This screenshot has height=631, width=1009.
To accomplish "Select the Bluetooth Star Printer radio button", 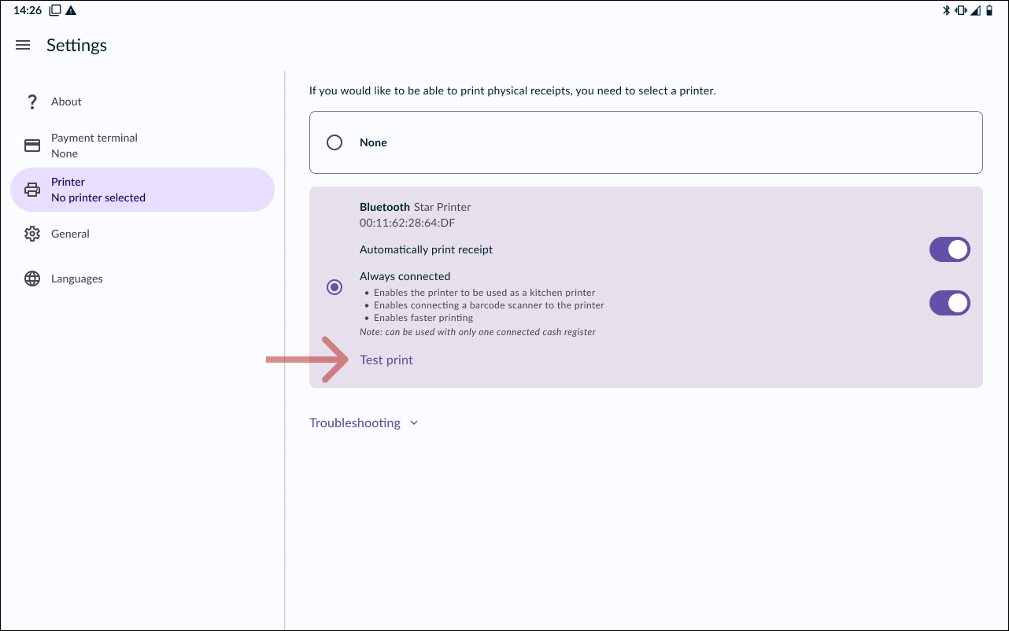I will pyautogui.click(x=334, y=287).
